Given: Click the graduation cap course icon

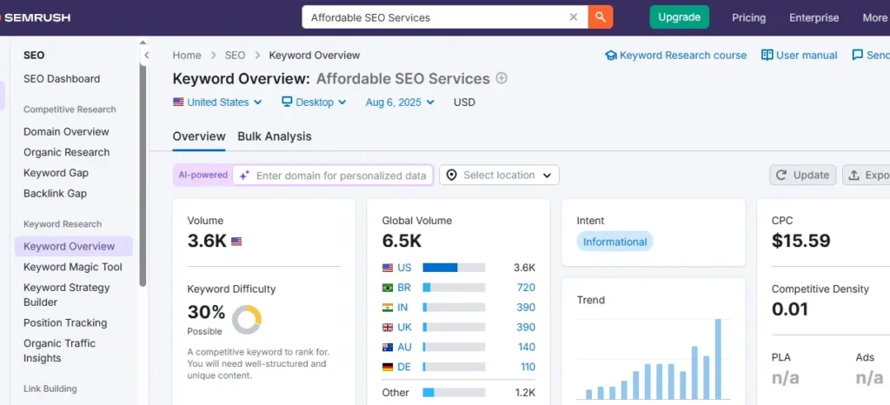Looking at the screenshot, I should point(611,56).
